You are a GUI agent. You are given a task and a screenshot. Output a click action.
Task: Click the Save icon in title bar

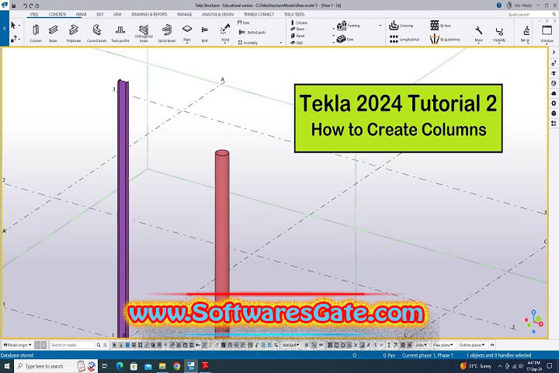pyautogui.click(x=13, y=5)
